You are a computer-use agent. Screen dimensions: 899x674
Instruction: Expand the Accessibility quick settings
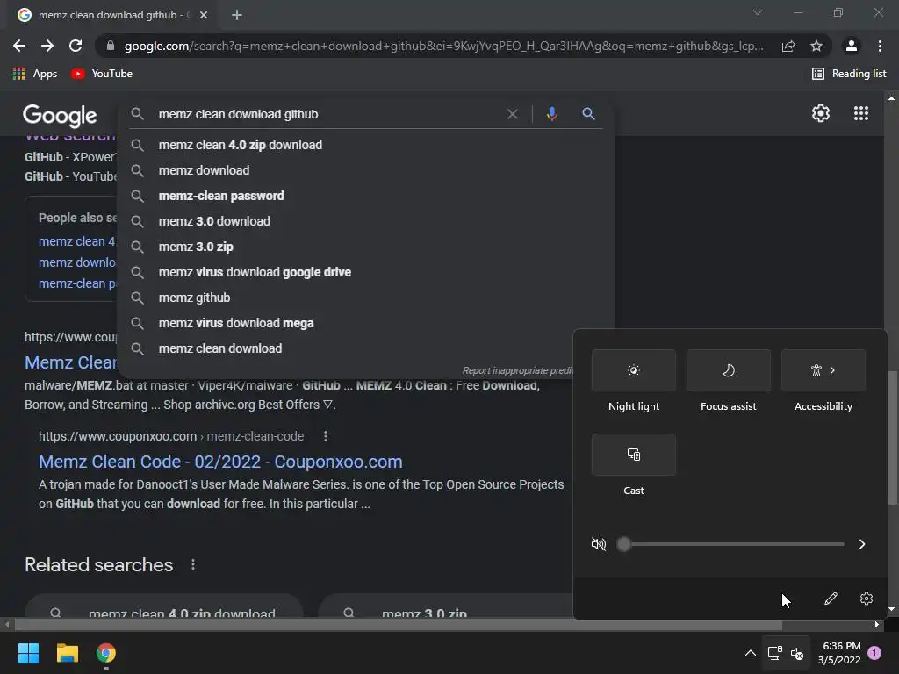pyautogui.click(x=823, y=371)
